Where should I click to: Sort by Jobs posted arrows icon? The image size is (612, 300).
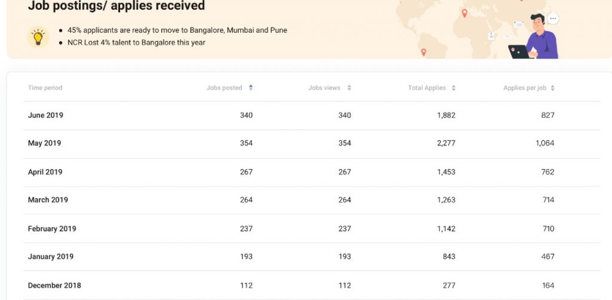point(250,88)
